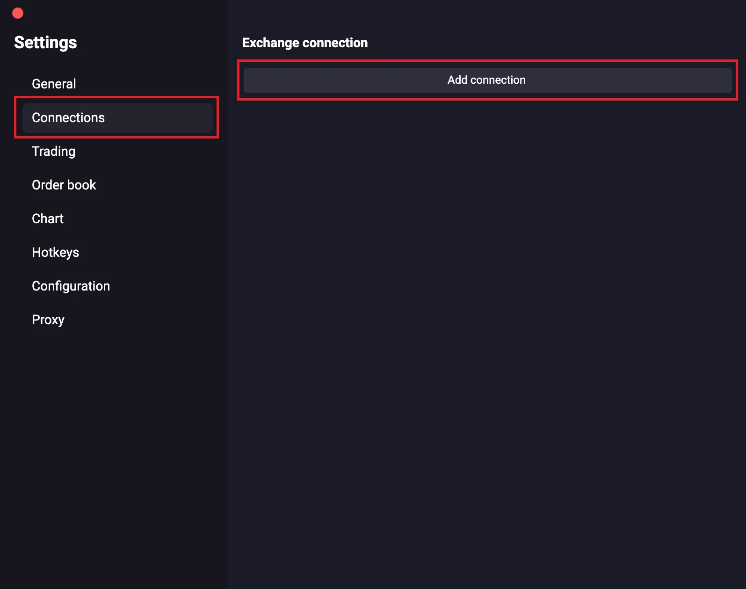Choose the Trading menu entry

click(53, 151)
